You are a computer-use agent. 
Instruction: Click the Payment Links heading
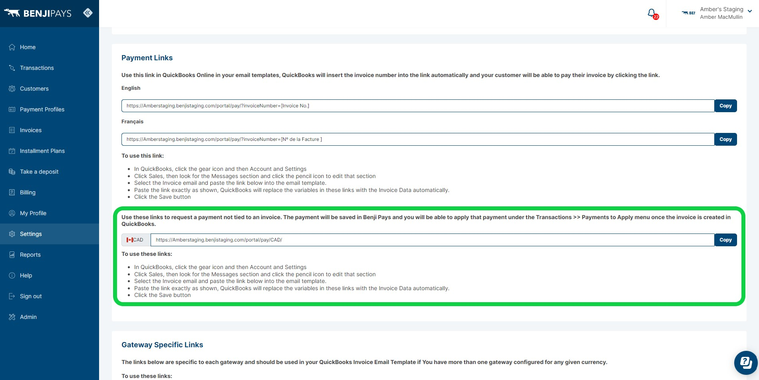pyautogui.click(x=147, y=58)
